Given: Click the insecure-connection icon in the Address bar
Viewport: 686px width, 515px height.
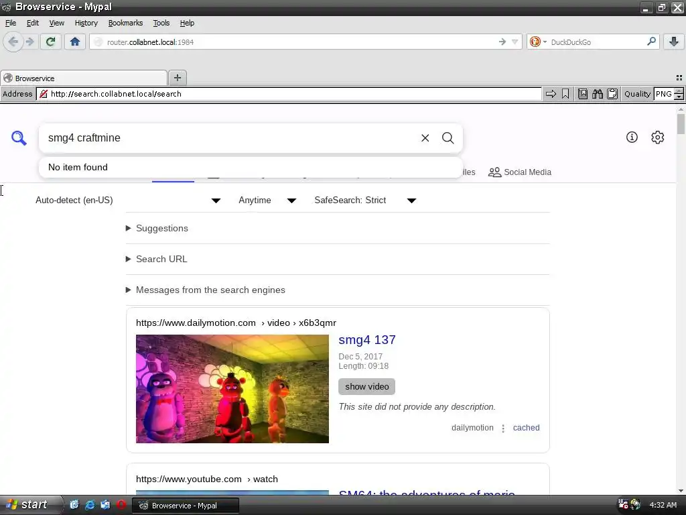Looking at the screenshot, I should [x=44, y=94].
